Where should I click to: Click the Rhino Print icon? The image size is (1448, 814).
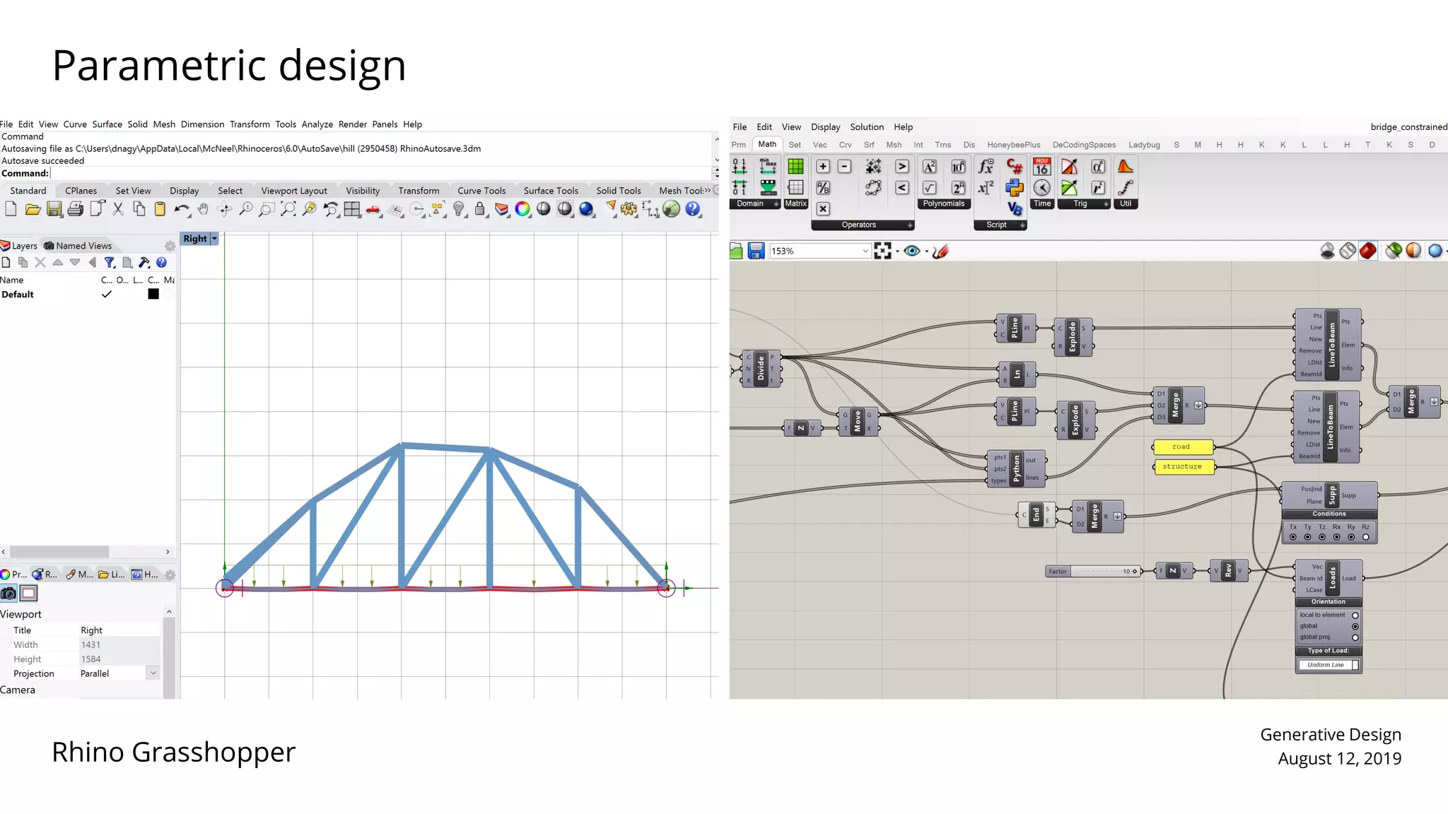point(75,208)
